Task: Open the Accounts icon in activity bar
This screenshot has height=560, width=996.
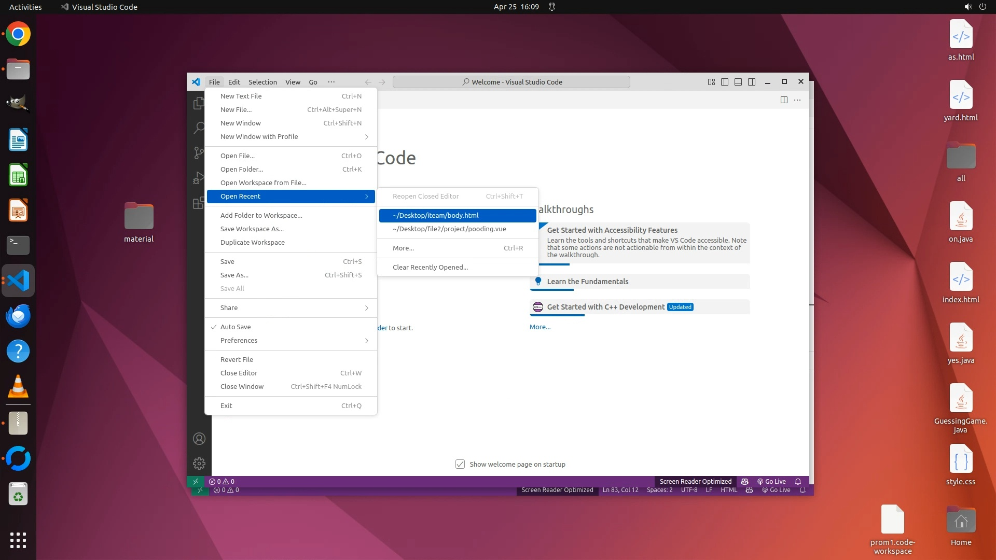Action: [x=199, y=439]
